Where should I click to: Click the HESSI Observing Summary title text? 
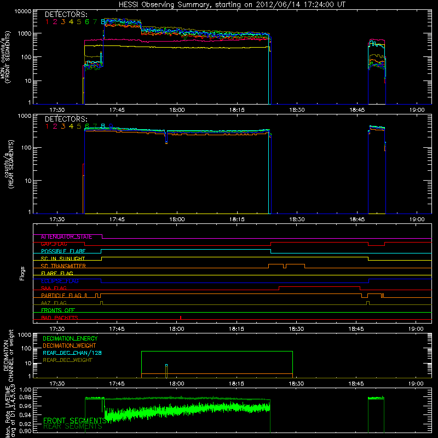click(x=232, y=5)
